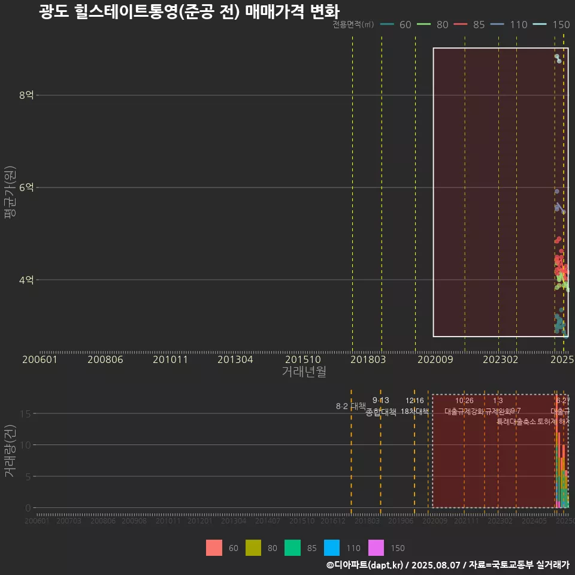The height and width of the screenshot is (575, 575).
Task: Click the 110㎡ data point near 6억
Action: (x=556, y=192)
